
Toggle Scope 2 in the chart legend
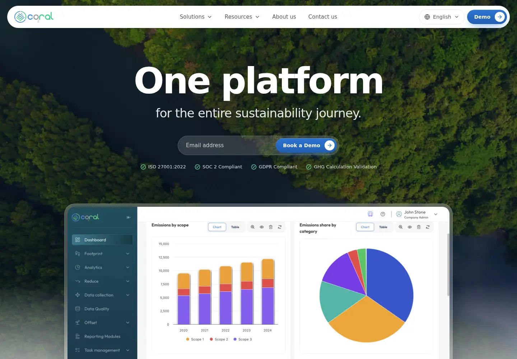tap(219, 339)
